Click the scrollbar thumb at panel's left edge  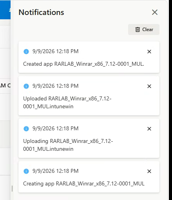(12, 189)
